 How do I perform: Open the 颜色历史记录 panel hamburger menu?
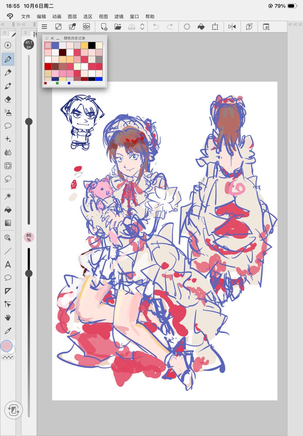pyautogui.click(x=47, y=38)
